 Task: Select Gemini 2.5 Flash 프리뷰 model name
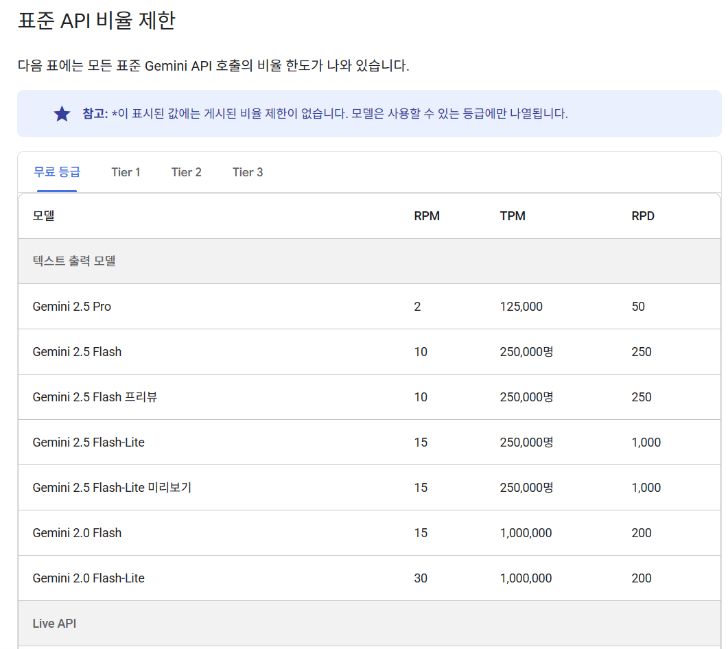click(x=95, y=397)
